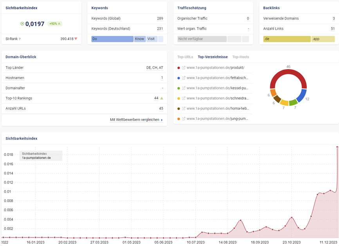Click the green circle icon beside 0,0197
Screen dimensions: 339x246
tap(22, 24)
